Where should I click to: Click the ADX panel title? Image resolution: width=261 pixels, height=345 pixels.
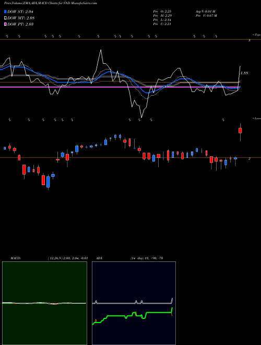pyautogui.click(x=99, y=258)
